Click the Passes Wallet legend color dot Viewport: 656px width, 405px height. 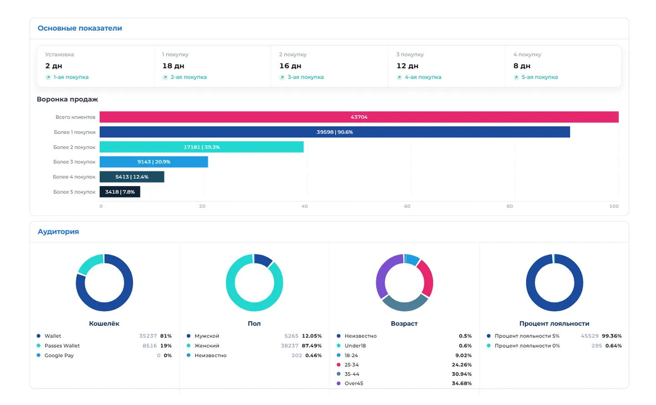(x=39, y=346)
